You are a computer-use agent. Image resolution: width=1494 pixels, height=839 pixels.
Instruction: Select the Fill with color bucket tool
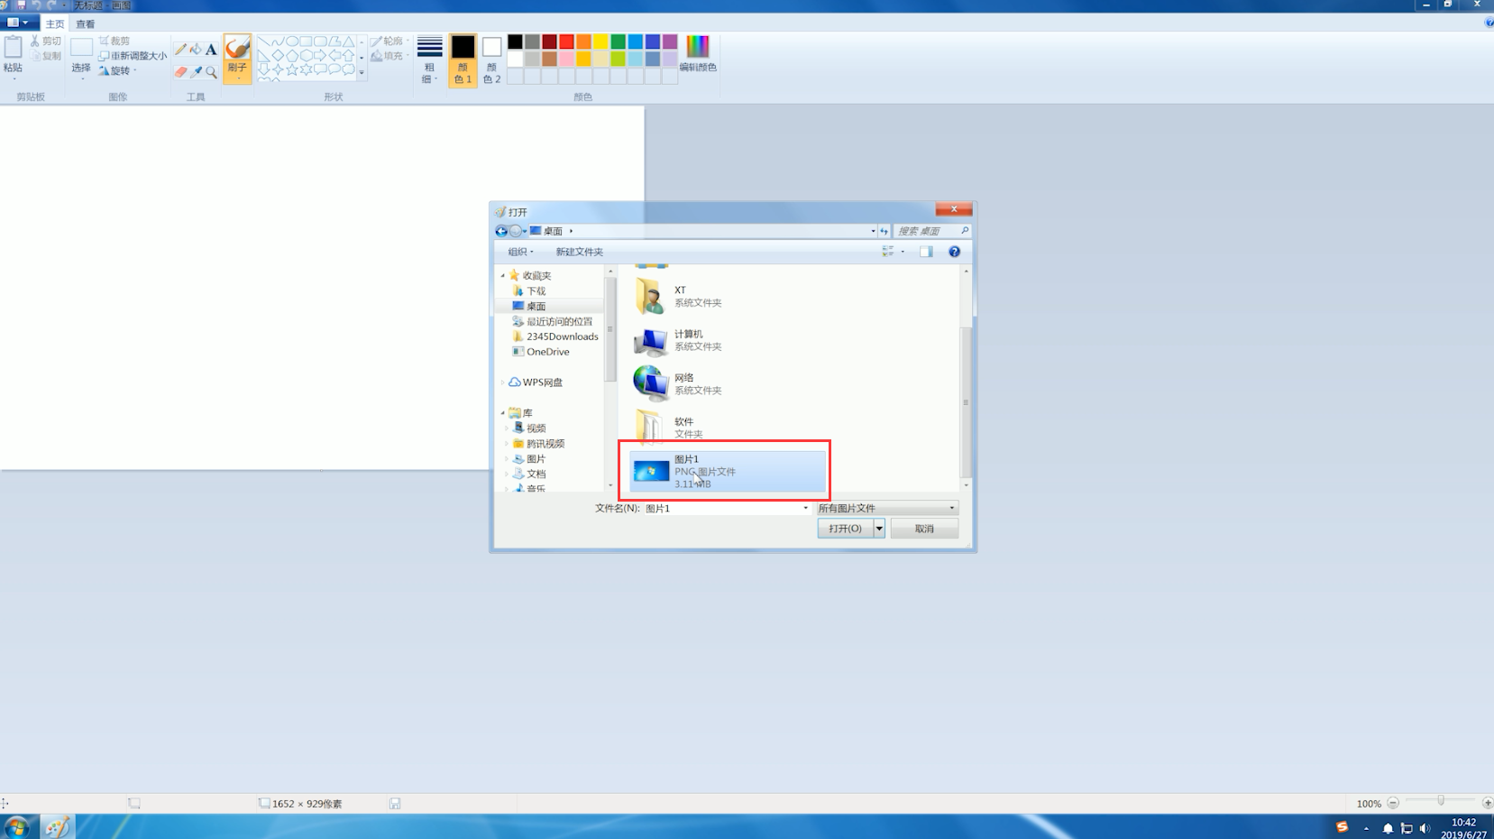click(196, 50)
